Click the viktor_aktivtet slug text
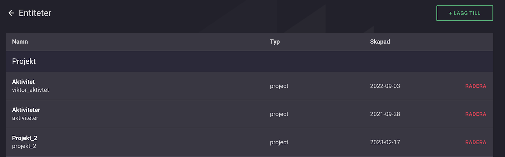505x157 pixels. (x=30, y=90)
